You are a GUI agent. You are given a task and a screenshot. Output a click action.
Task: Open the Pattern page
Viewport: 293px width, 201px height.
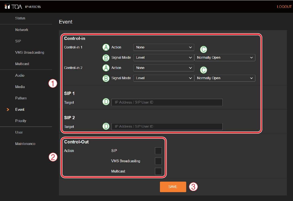21,98
